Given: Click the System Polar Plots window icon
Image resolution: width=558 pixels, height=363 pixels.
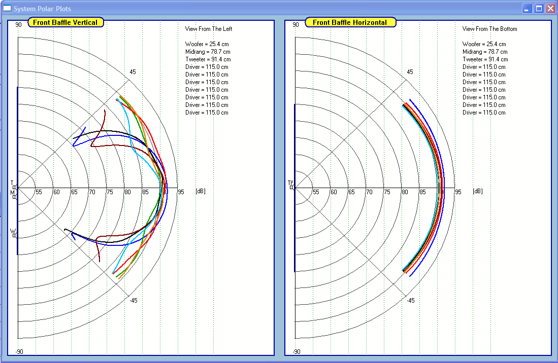Looking at the screenshot, I should pyautogui.click(x=7, y=8).
